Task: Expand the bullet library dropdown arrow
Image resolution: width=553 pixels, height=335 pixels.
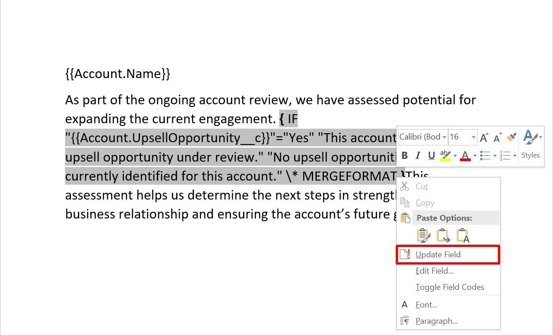Action: [x=495, y=156]
